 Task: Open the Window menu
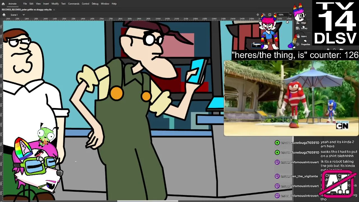click(x=105, y=4)
